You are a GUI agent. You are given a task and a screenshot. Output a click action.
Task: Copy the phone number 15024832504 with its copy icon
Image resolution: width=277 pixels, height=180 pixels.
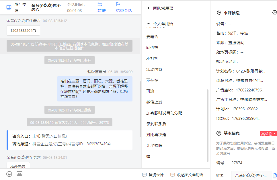34,31
